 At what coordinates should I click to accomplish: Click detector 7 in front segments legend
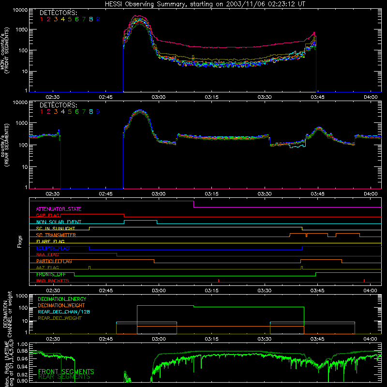tap(84, 19)
